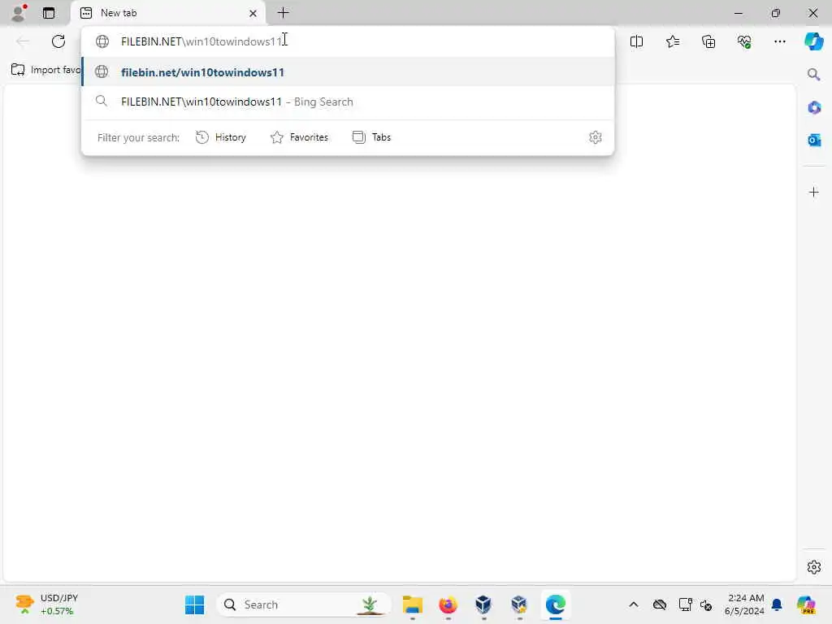Click the taskbar Search box

point(304,604)
